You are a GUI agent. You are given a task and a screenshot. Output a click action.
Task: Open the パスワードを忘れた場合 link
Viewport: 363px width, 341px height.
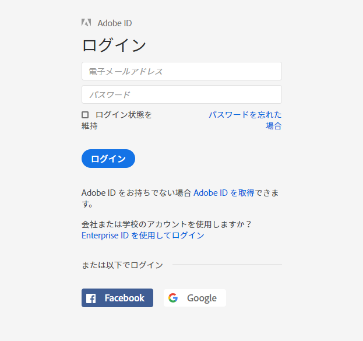coord(245,120)
